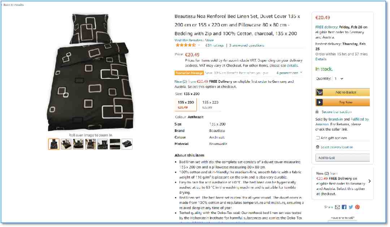Click the play icon on Buy Now
The image size is (390, 227).
[320, 102]
